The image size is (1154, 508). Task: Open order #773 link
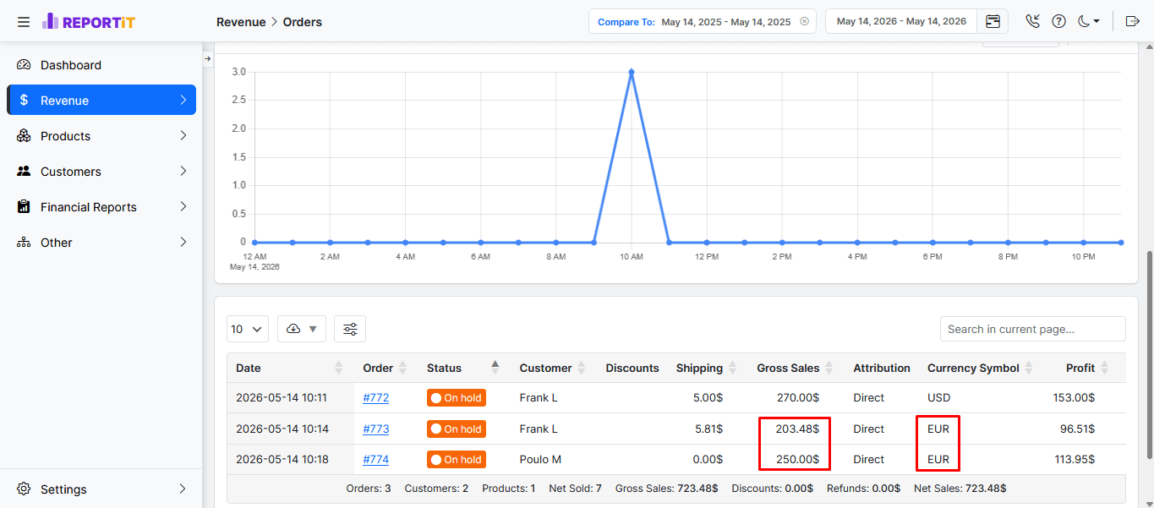click(376, 429)
